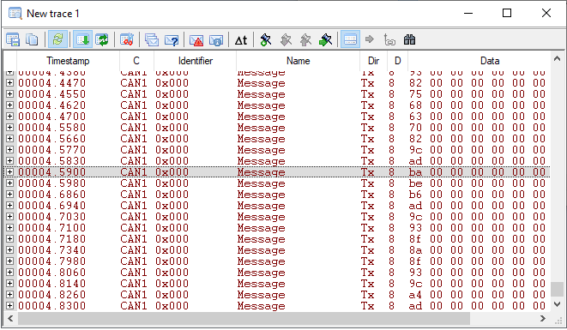Click the vertical scrollbar up arrow

pyautogui.click(x=557, y=58)
